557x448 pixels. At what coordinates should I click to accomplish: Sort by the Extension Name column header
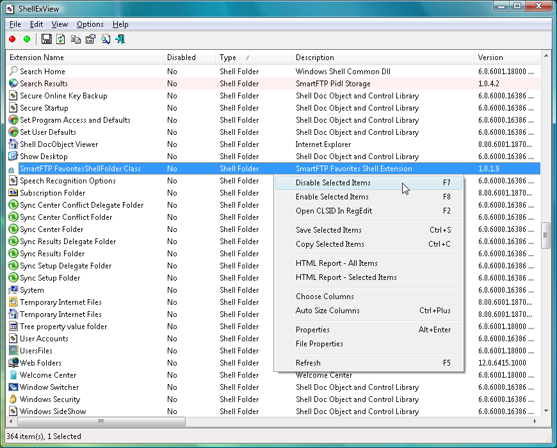coord(85,58)
